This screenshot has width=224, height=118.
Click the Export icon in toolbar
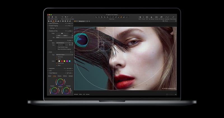pos(52,17)
